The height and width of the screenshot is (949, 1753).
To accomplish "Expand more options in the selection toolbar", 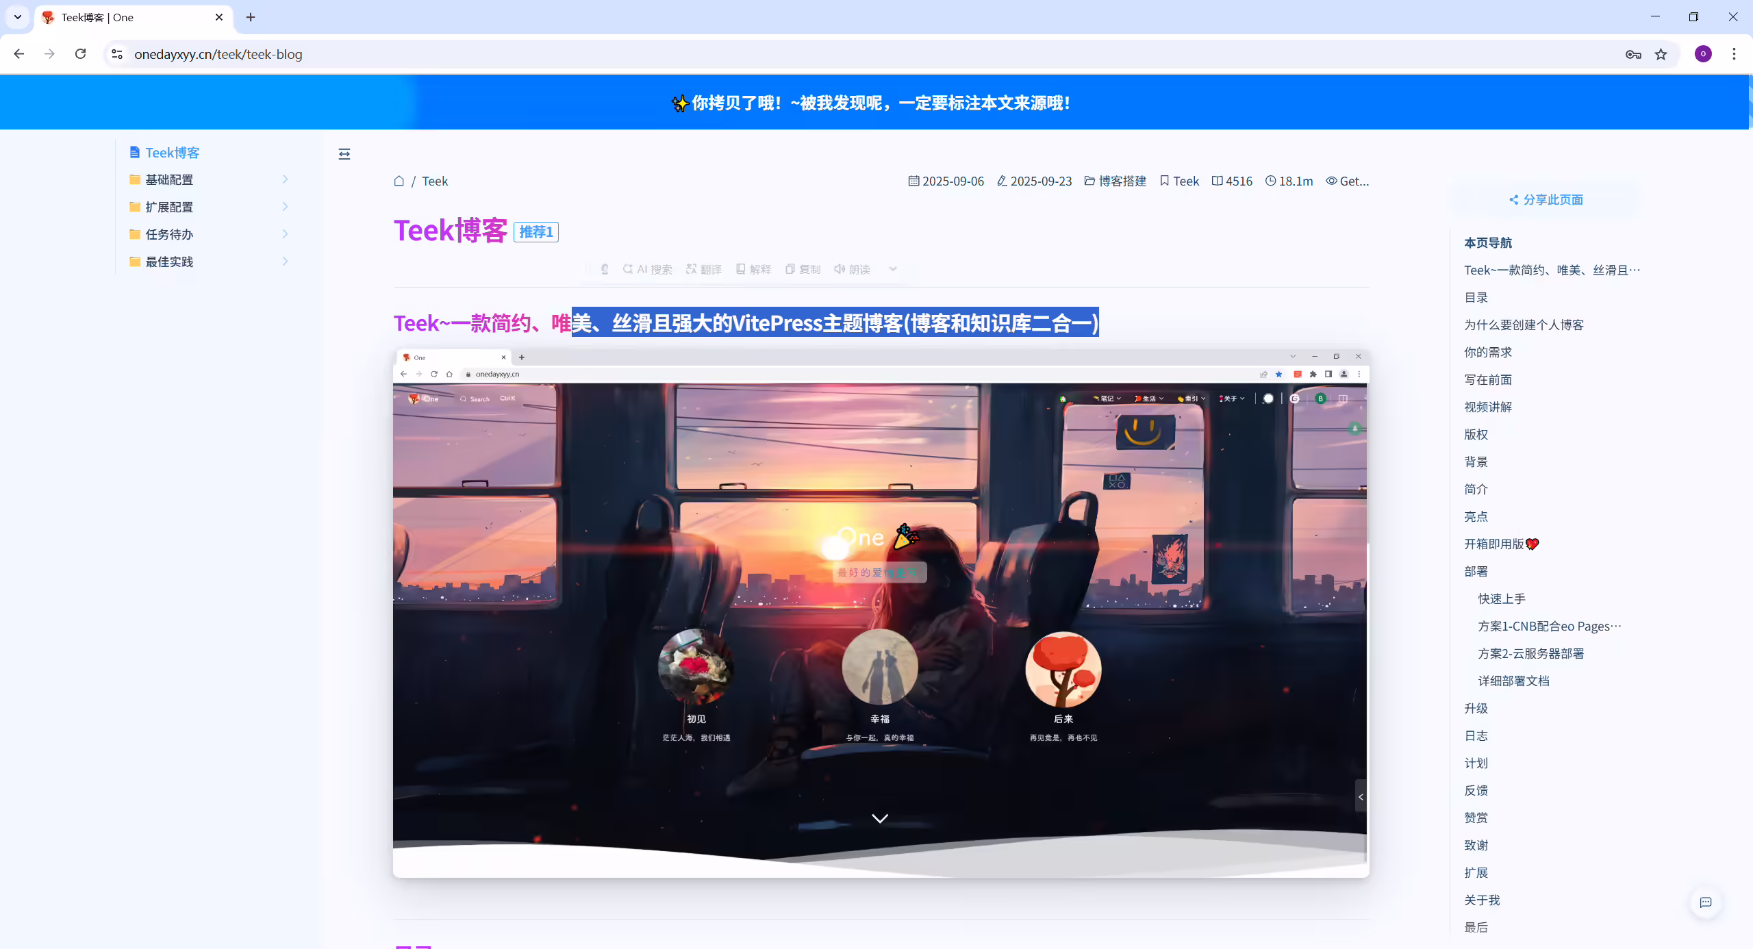I will [893, 269].
